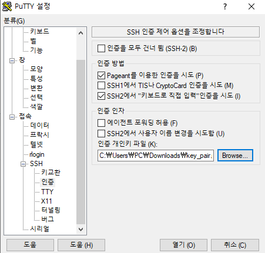Viewport: 265px width, 253px height.
Task: Select 선택 under 창
Action: click(x=36, y=97)
